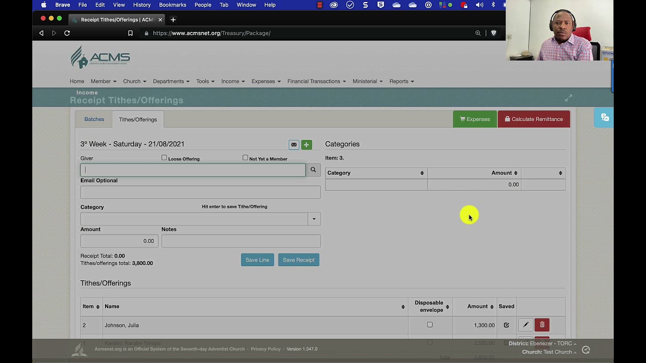Click the Giver input field
646x363 pixels.
point(193,170)
